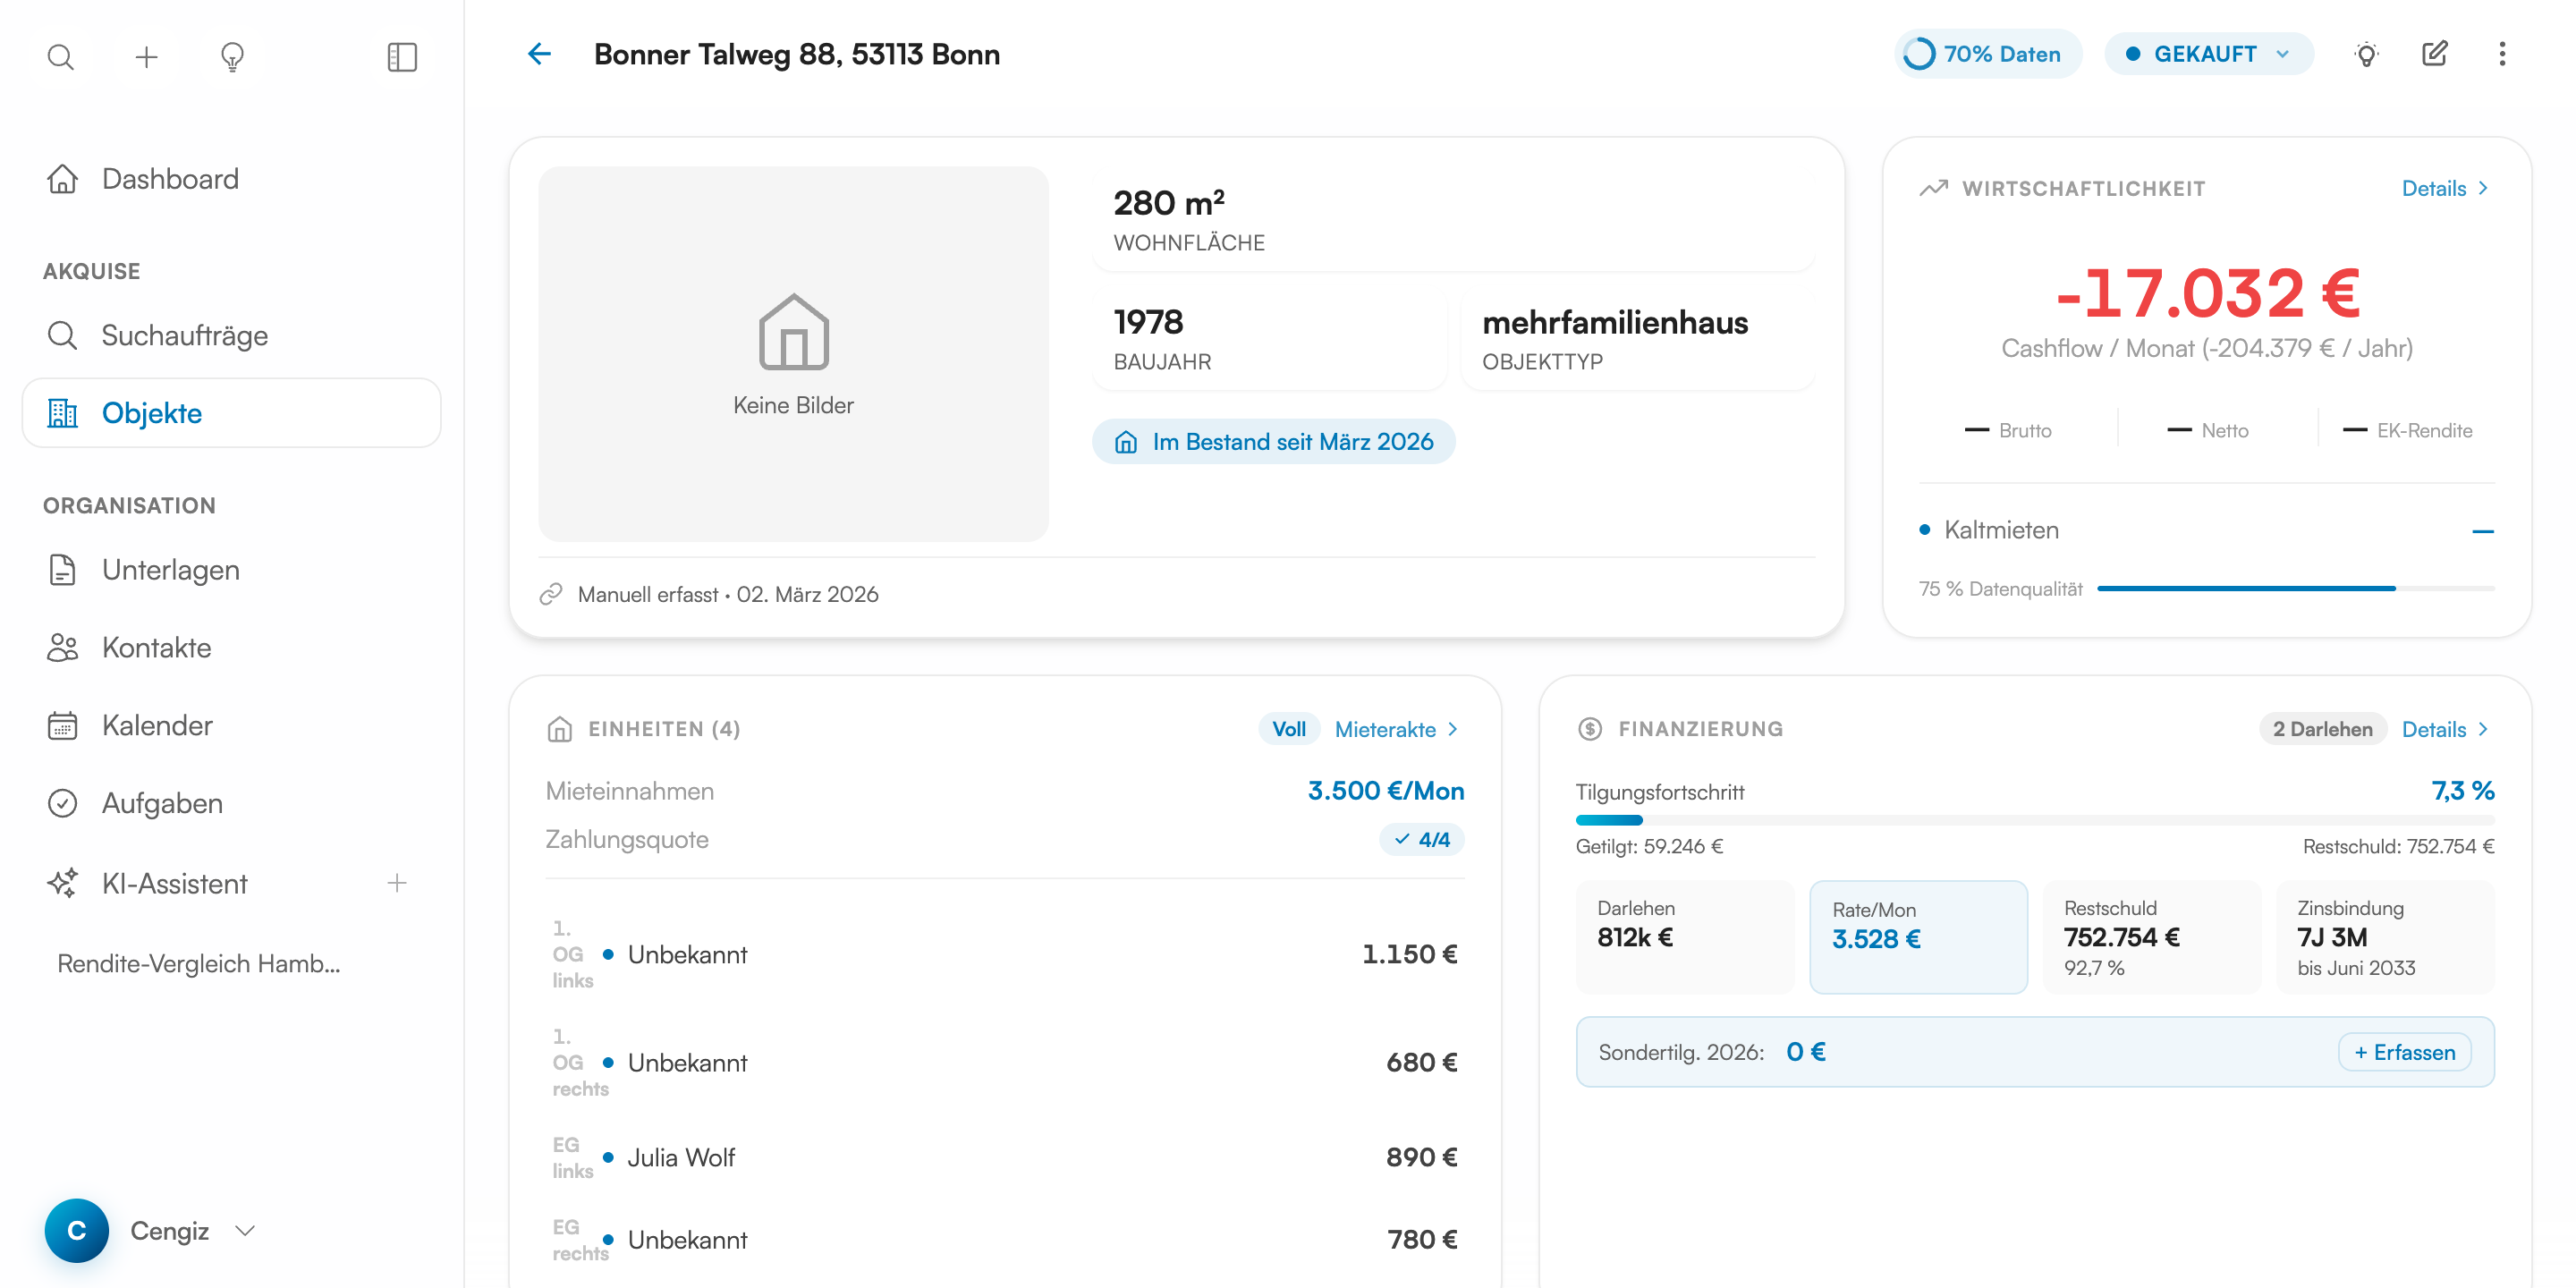Navigate to Unterlagen in the sidebar
This screenshot has width=2576, height=1288.
pyautogui.click(x=170, y=570)
